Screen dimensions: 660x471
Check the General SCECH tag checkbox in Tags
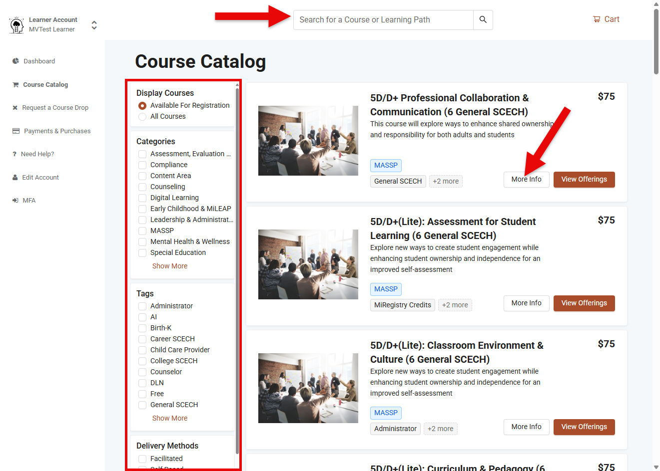click(x=142, y=405)
